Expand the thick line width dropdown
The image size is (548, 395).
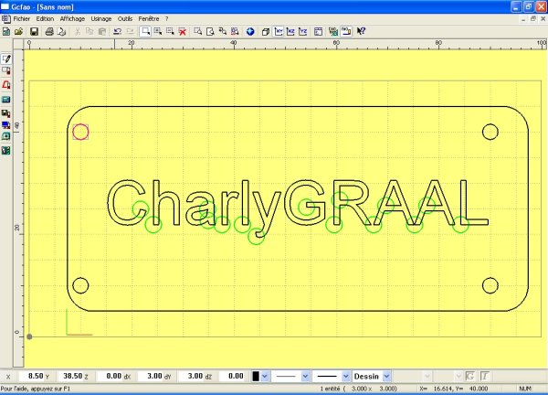pos(345,377)
